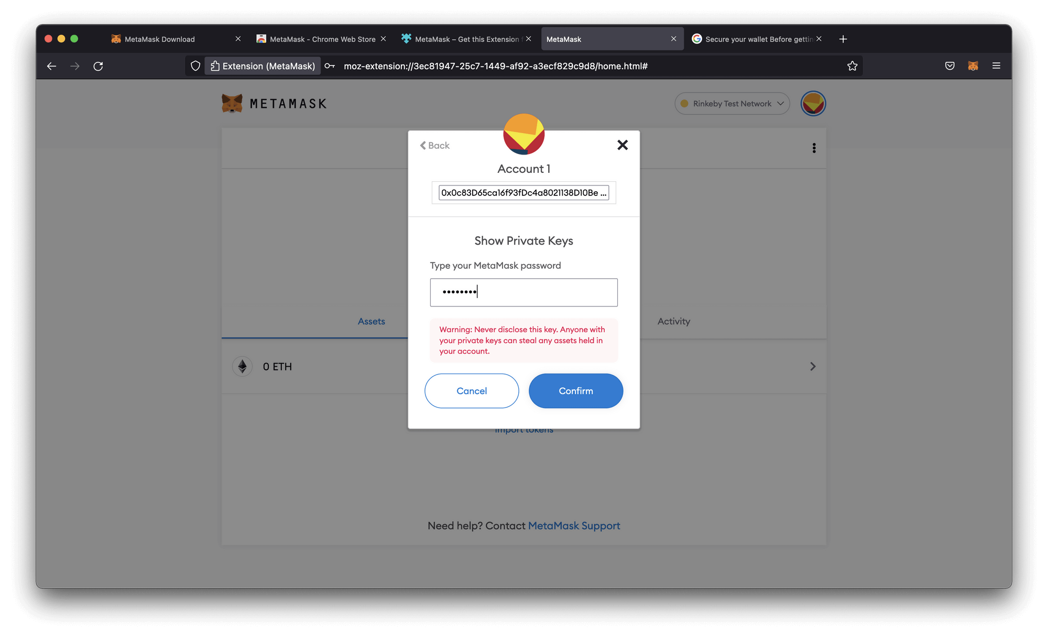Click the Firefox menu hamburger icon
The width and height of the screenshot is (1048, 636).
[996, 66]
